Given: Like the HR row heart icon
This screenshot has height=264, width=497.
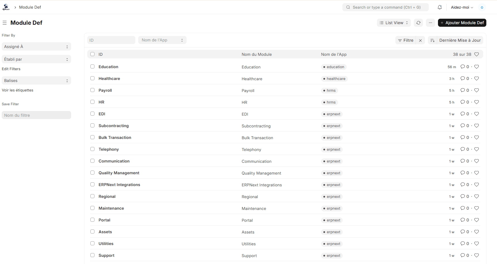Looking at the screenshot, I should [x=477, y=102].
